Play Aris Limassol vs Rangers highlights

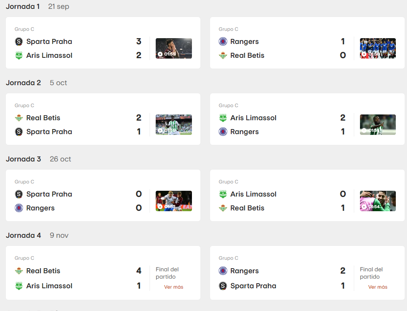click(377, 124)
